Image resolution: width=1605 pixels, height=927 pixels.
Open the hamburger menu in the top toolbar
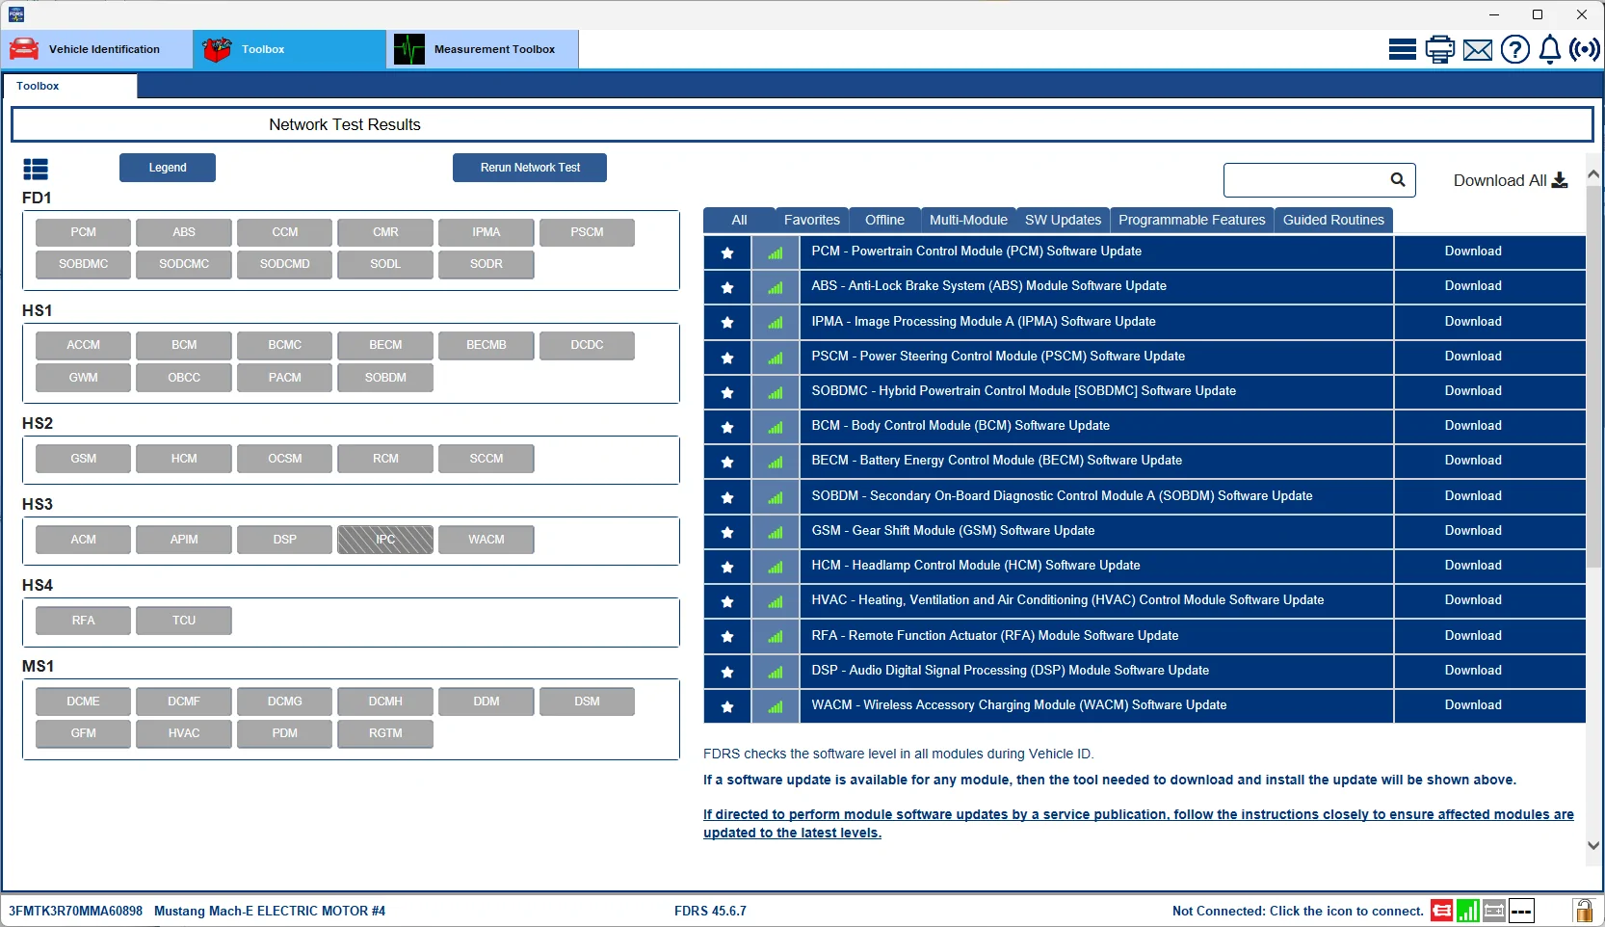coord(1403,49)
